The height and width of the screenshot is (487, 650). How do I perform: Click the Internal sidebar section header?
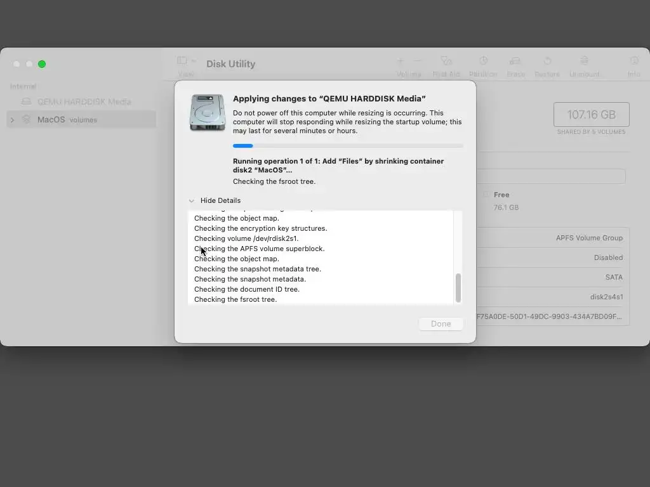pyautogui.click(x=23, y=86)
